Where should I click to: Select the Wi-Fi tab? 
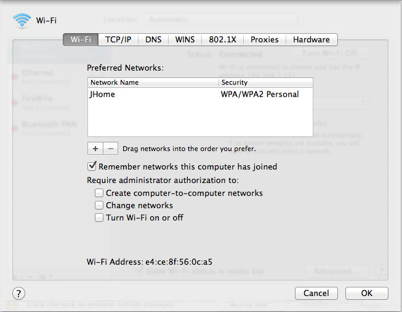tap(81, 40)
